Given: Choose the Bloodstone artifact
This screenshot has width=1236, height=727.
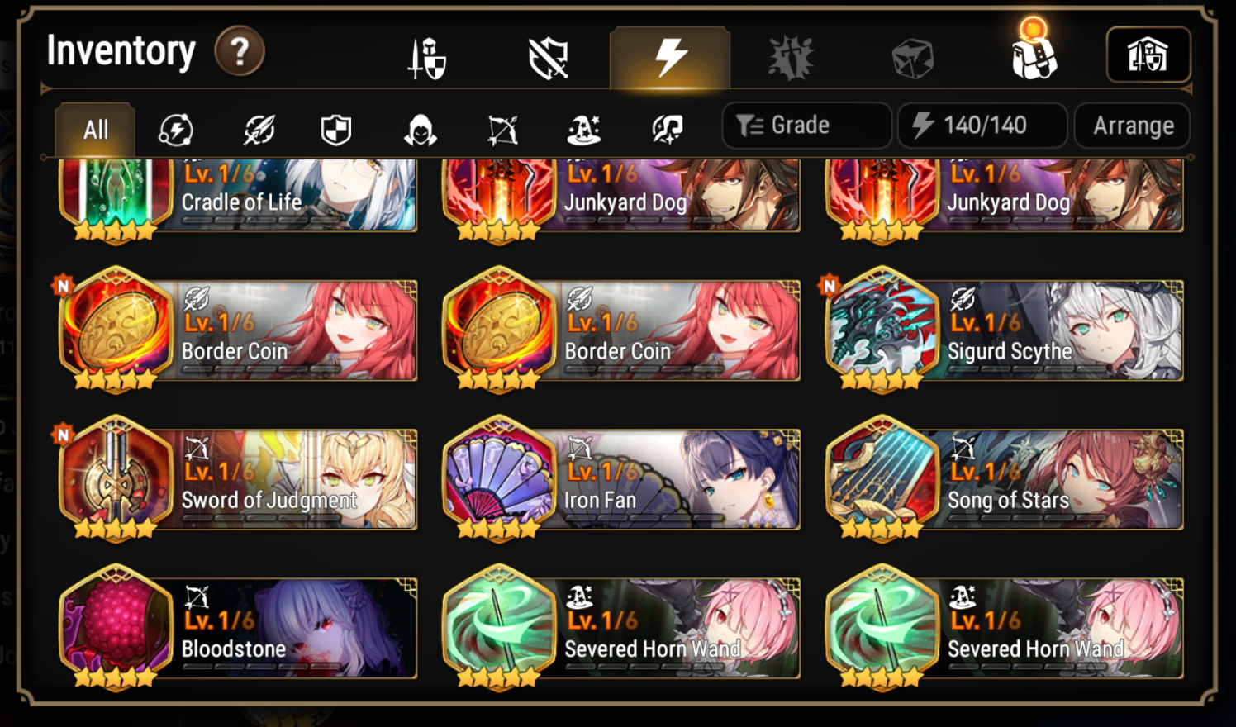Looking at the screenshot, I should (238, 627).
